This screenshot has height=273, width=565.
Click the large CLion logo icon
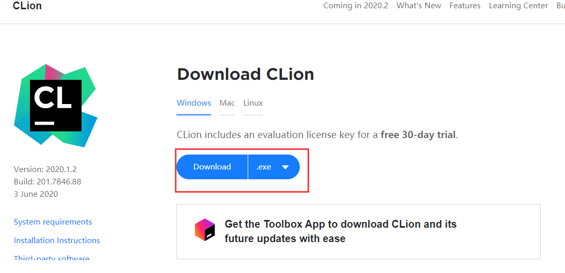coord(55,106)
